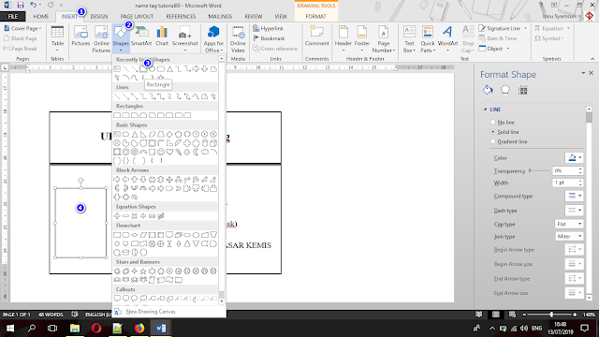Click the Transparency 0% input field
The image size is (599, 337).
pyautogui.click(x=564, y=170)
